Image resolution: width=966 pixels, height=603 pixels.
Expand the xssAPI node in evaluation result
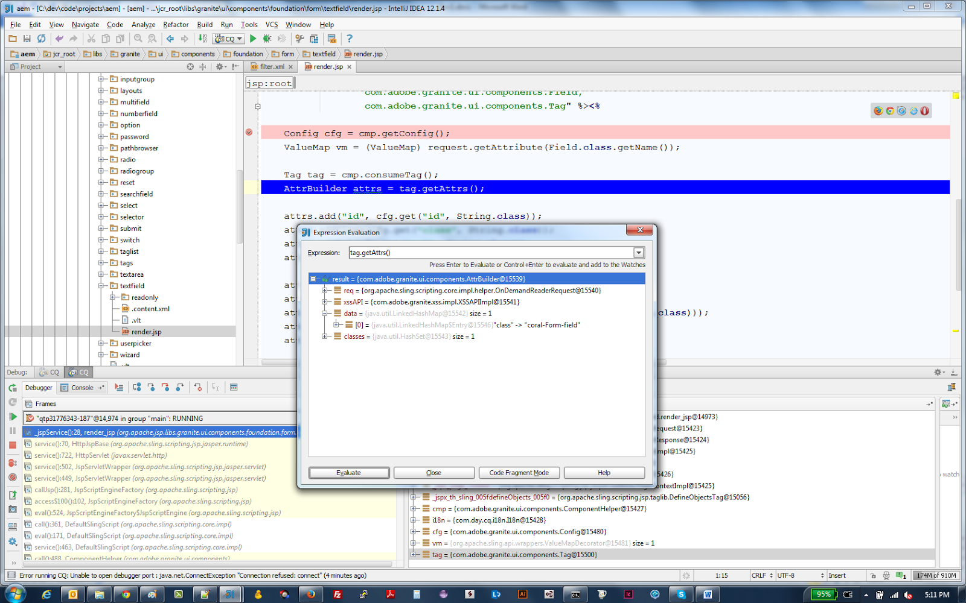click(325, 302)
